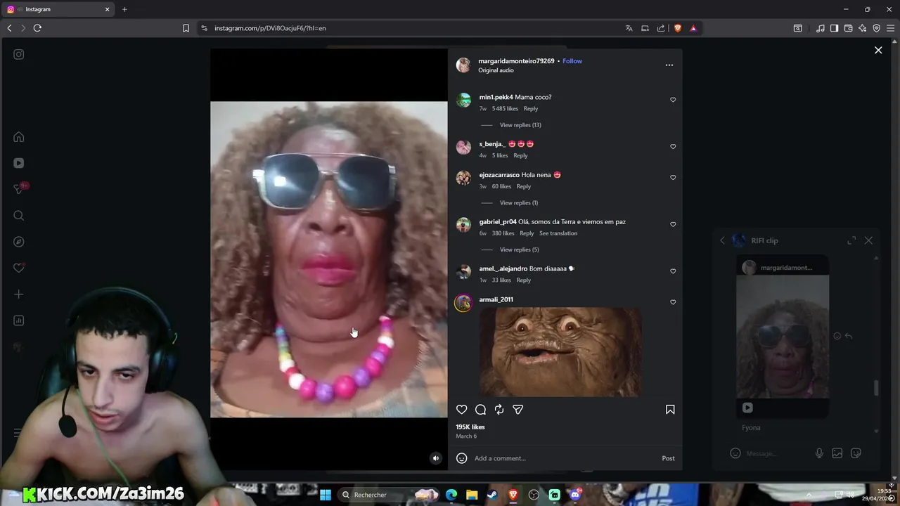Select the Instagram browser tab
This screenshot has width=900, height=506.
click(58, 9)
